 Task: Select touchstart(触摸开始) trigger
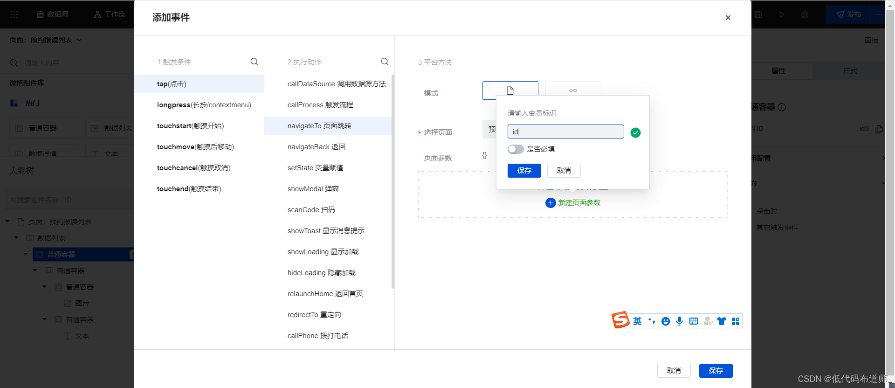199,126
